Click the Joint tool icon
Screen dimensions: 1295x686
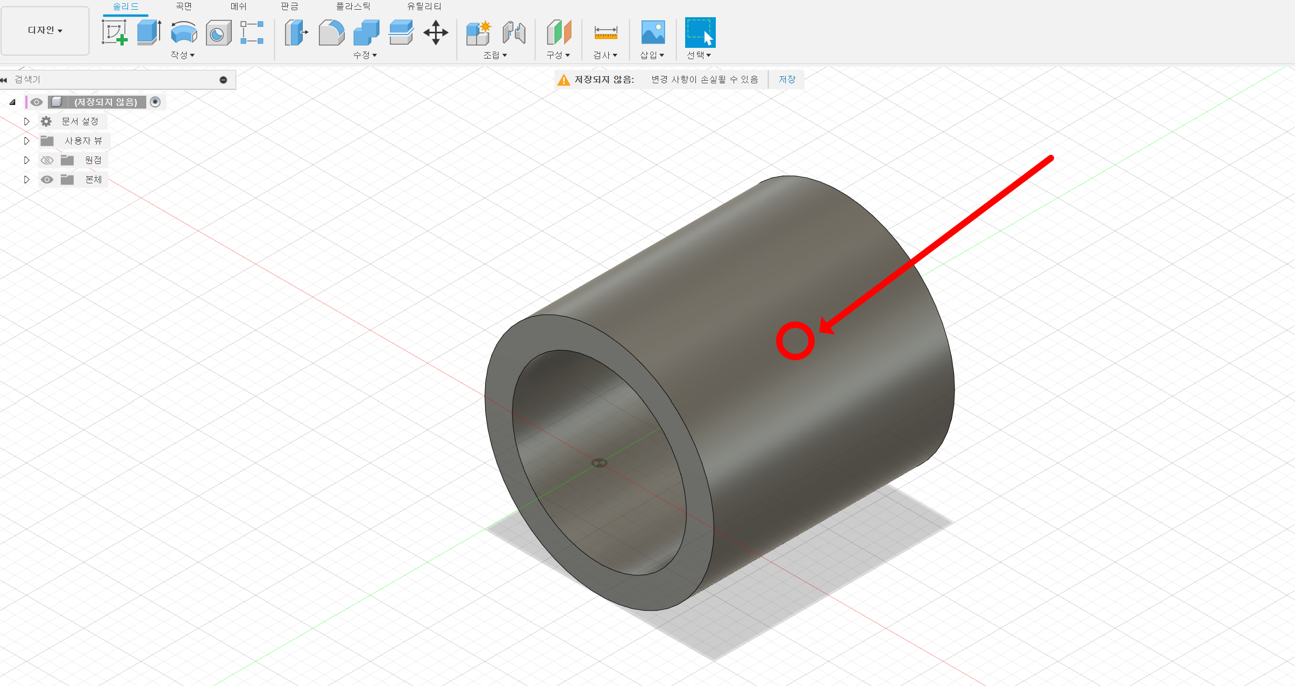tap(514, 33)
